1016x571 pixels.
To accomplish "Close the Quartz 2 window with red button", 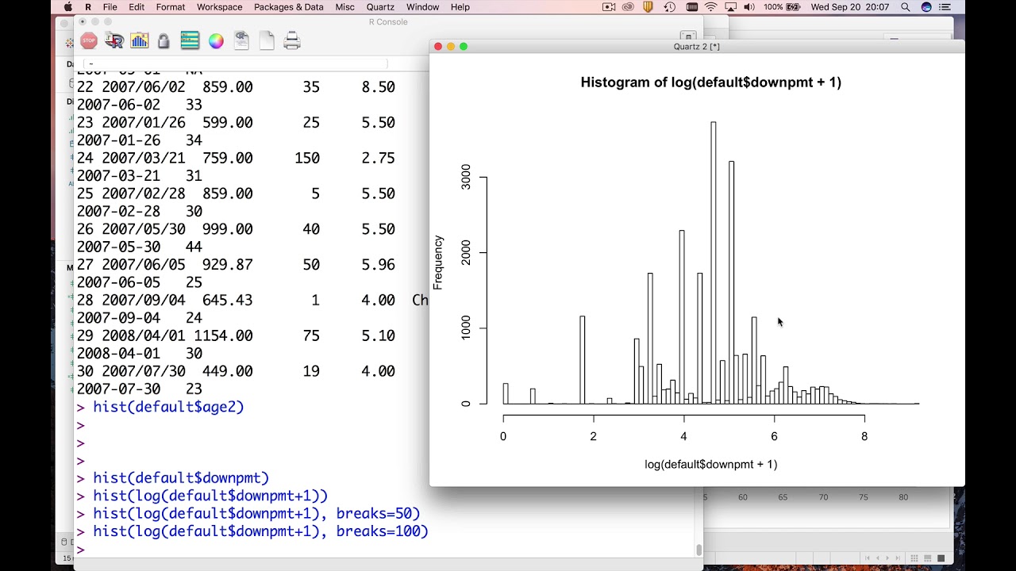I will tap(438, 46).
